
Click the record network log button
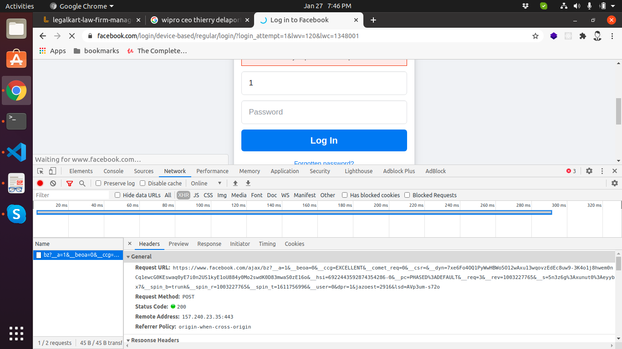40,183
